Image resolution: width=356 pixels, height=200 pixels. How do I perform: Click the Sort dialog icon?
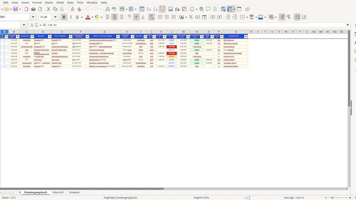pyautogui.click(x=142, y=9)
